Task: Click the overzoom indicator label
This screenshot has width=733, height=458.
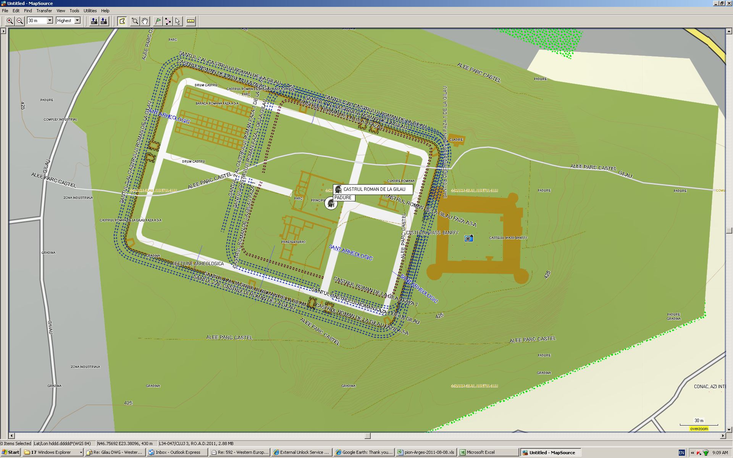Action: tap(699, 429)
